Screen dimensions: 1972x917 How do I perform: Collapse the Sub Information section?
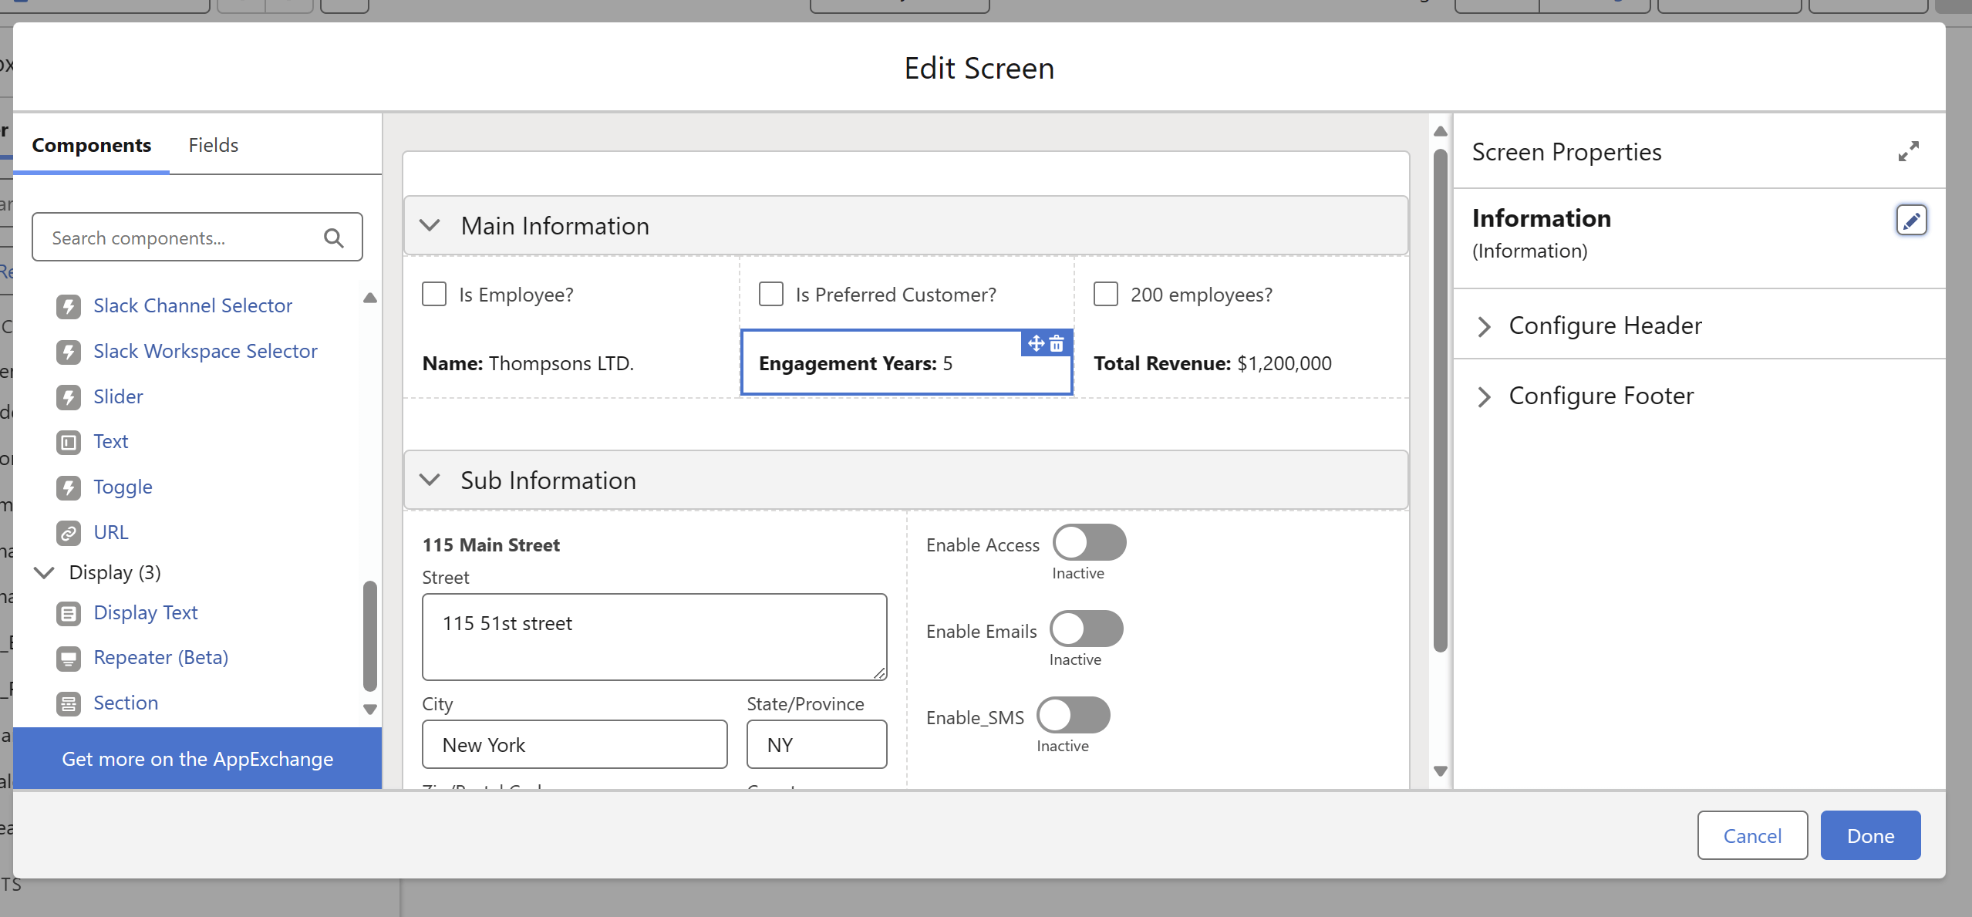[430, 480]
